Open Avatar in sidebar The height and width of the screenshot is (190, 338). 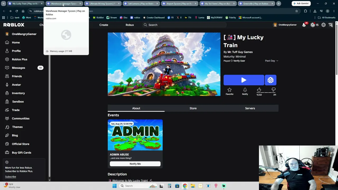(x=16, y=85)
